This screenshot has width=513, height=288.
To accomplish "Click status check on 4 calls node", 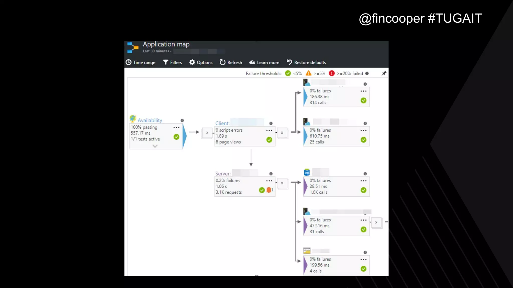I will point(363,269).
